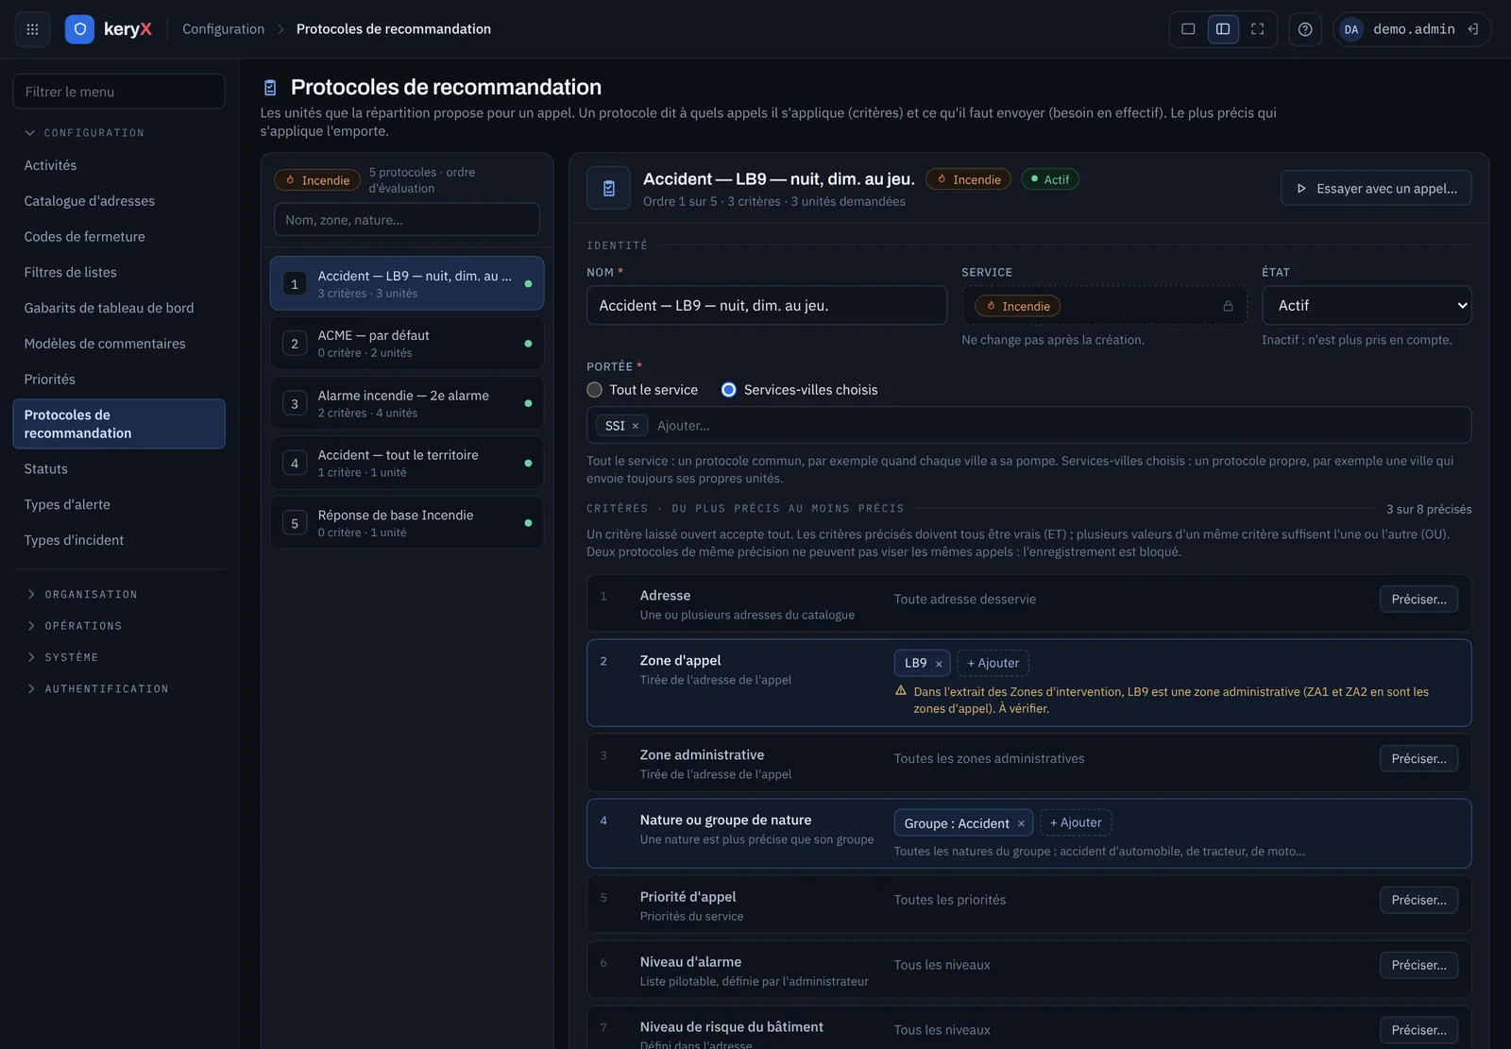Remove the LB9 zone chip

coord(939,664)
